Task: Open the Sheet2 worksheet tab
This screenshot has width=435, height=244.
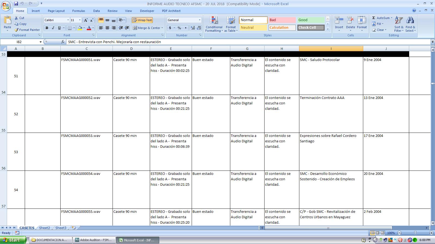Action: (44, 228)
